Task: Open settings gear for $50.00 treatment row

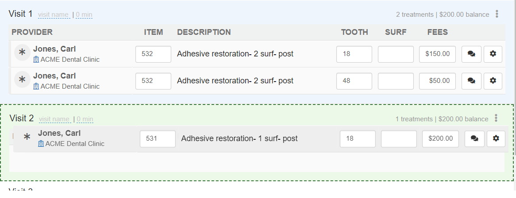Action: click(x=493, y=81)
